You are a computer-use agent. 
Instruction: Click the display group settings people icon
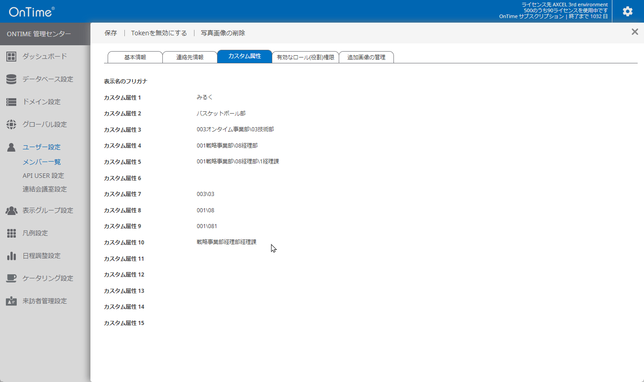pyautogui.click(x=11, y=210)
